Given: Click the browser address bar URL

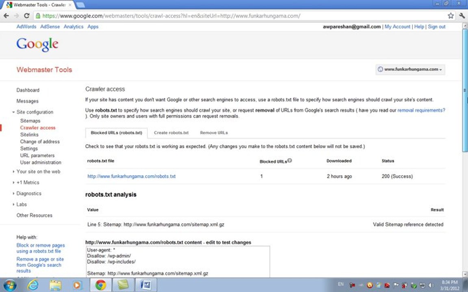Looking at the screenshot, I should point(171,16).
